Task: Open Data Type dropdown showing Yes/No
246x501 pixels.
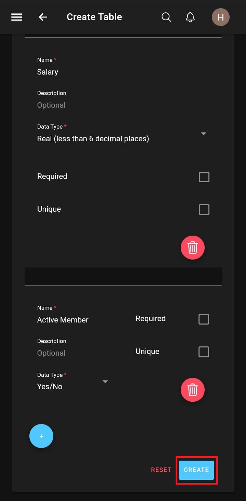Action: tap(73, 386)
